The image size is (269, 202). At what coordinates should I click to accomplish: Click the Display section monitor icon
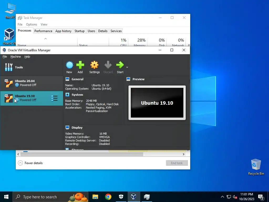68,128
